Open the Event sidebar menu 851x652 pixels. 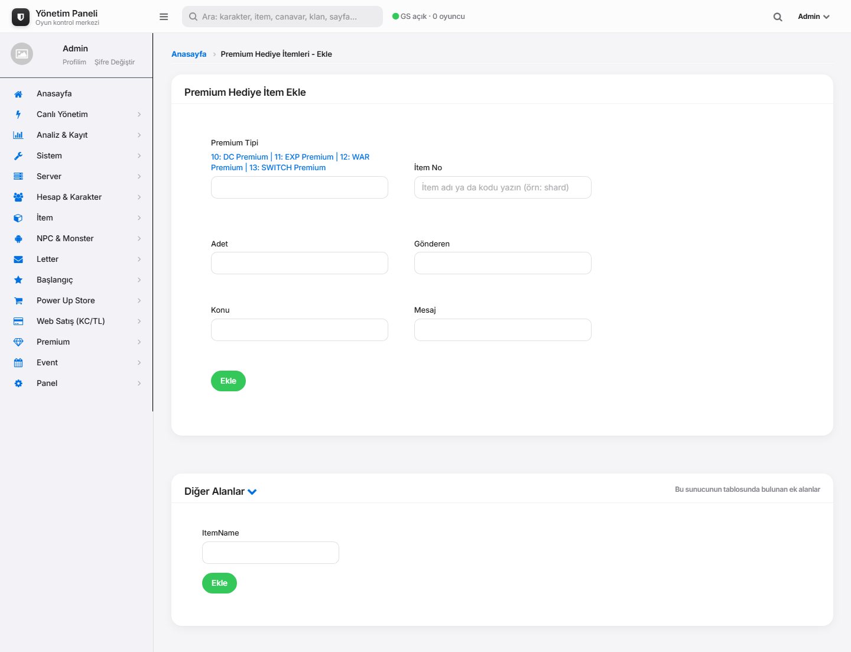[x=77, y=362]
